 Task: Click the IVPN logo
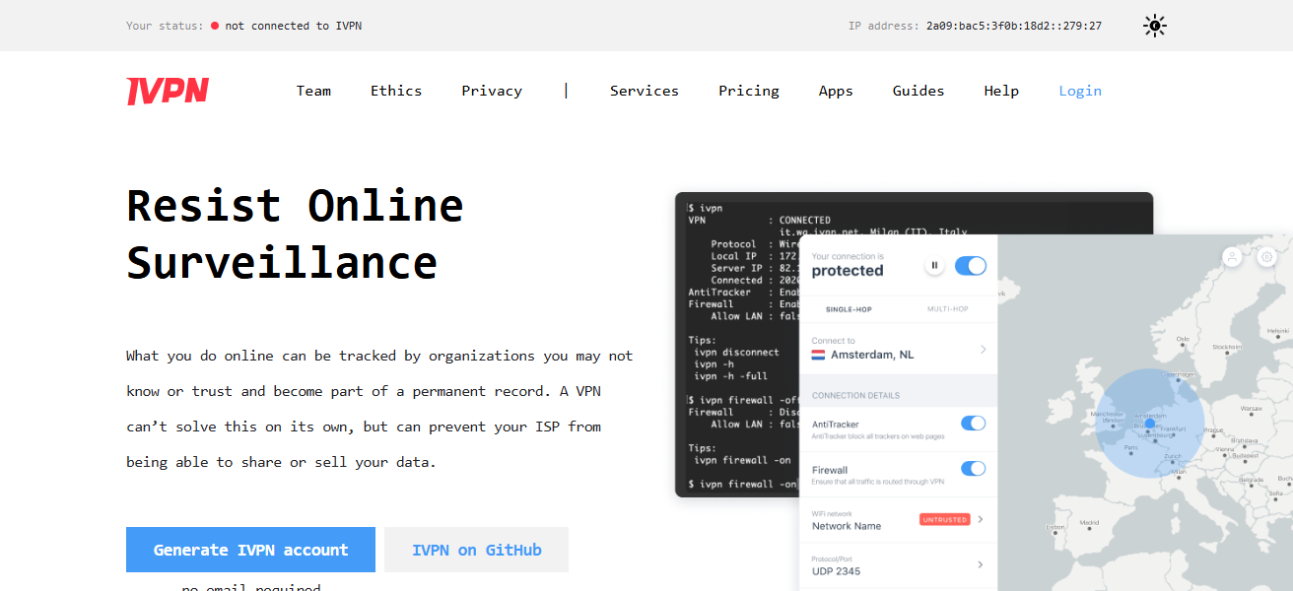click(x=168, y=91)
